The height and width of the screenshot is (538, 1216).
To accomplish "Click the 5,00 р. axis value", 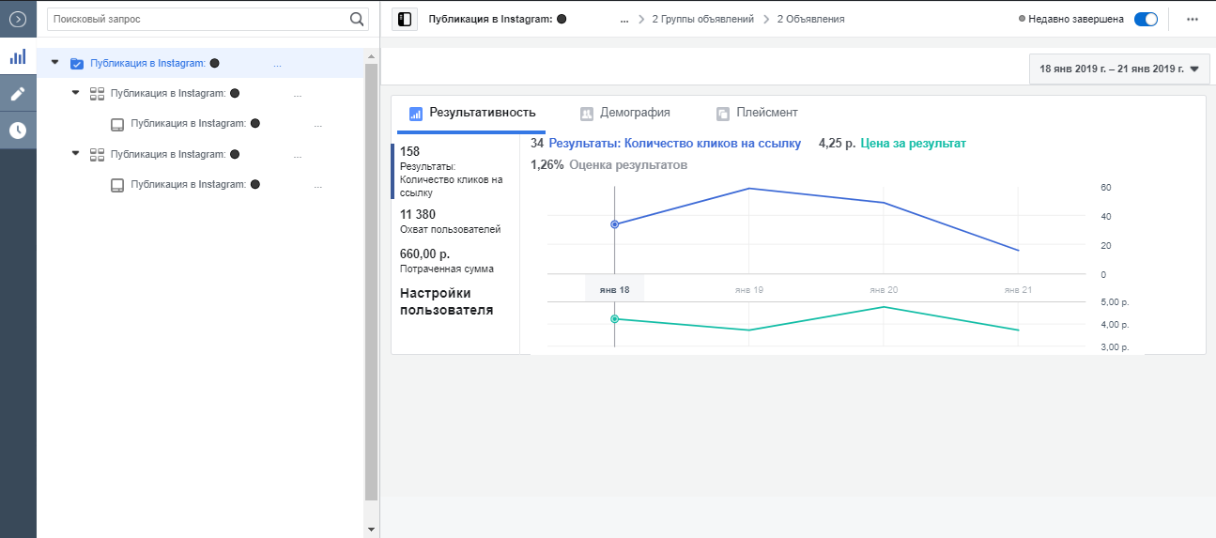I will [1114, 302].
